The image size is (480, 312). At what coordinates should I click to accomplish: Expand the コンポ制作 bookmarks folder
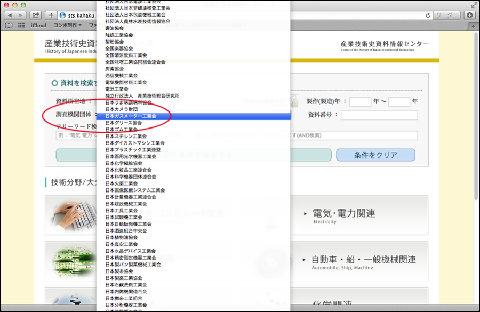[67, 26]
